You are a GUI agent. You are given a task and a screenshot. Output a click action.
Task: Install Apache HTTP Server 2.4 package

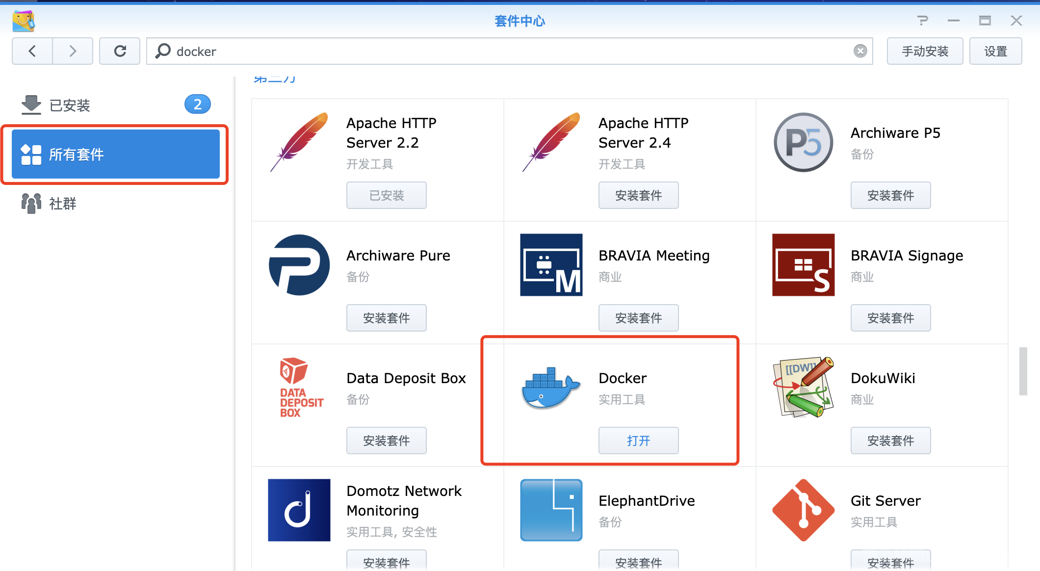[639, 195]
